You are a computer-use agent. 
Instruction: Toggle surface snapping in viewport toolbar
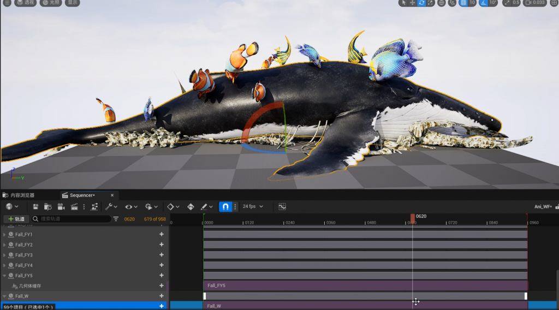pos(452,3)
